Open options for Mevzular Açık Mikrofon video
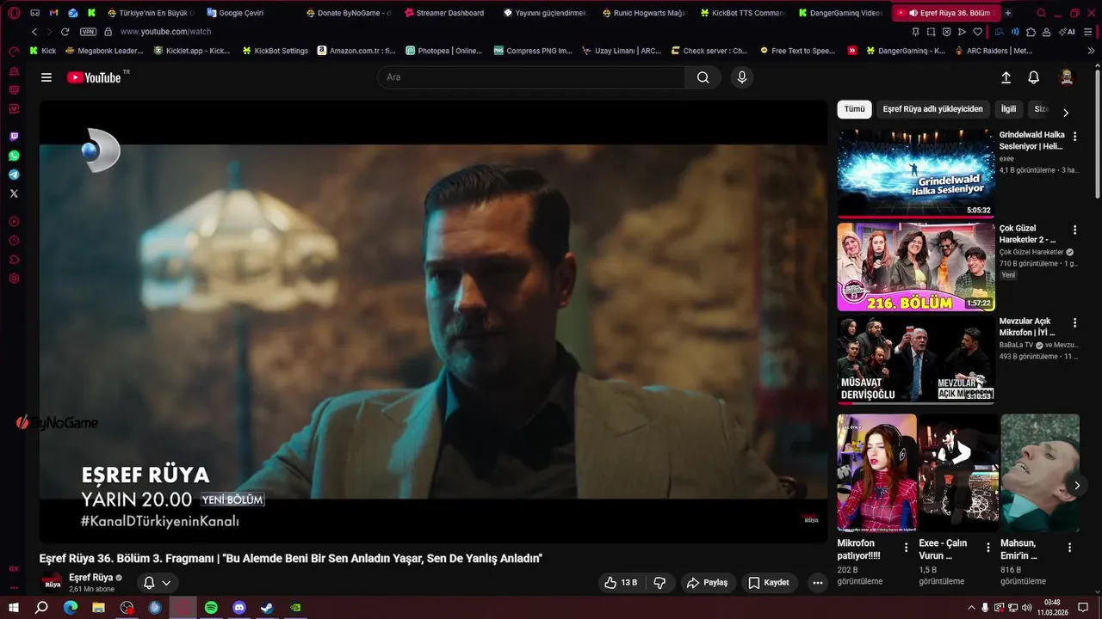1102x619 pixels. tap(1074, 322)
